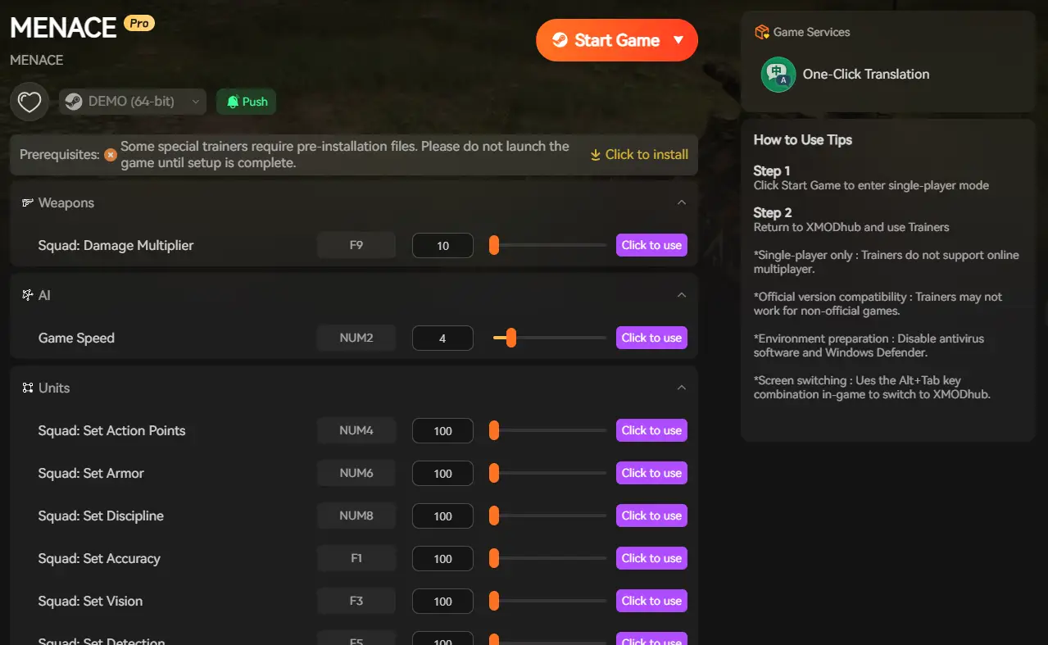Collapse the AI section
This screenshot has height=645, width=1048.
(681, 295)
